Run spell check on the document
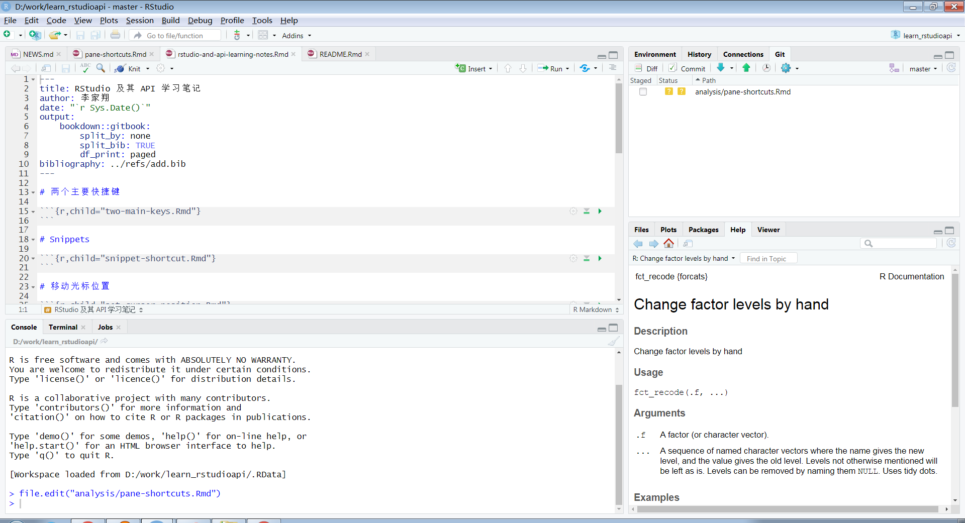The width and height of the screenshot is (965, 523). [x=85, y=68]
